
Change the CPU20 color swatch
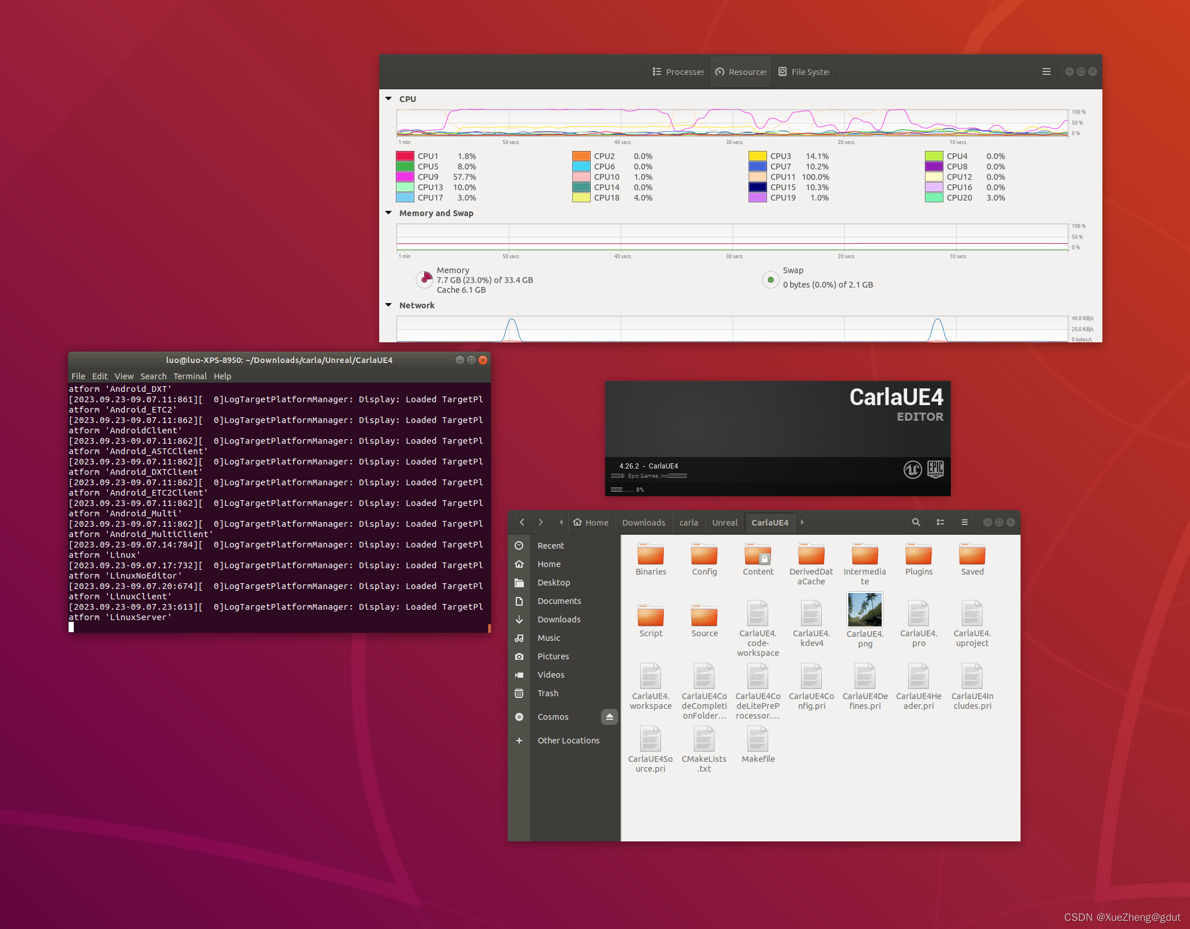934,197
